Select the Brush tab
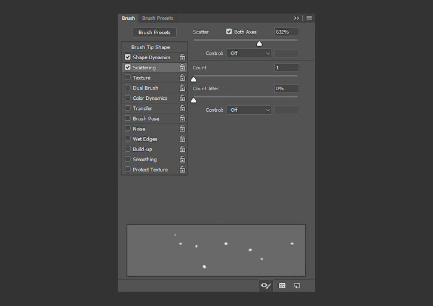The height and width of the screenshot is (306, 433). (x=128, y=19)
